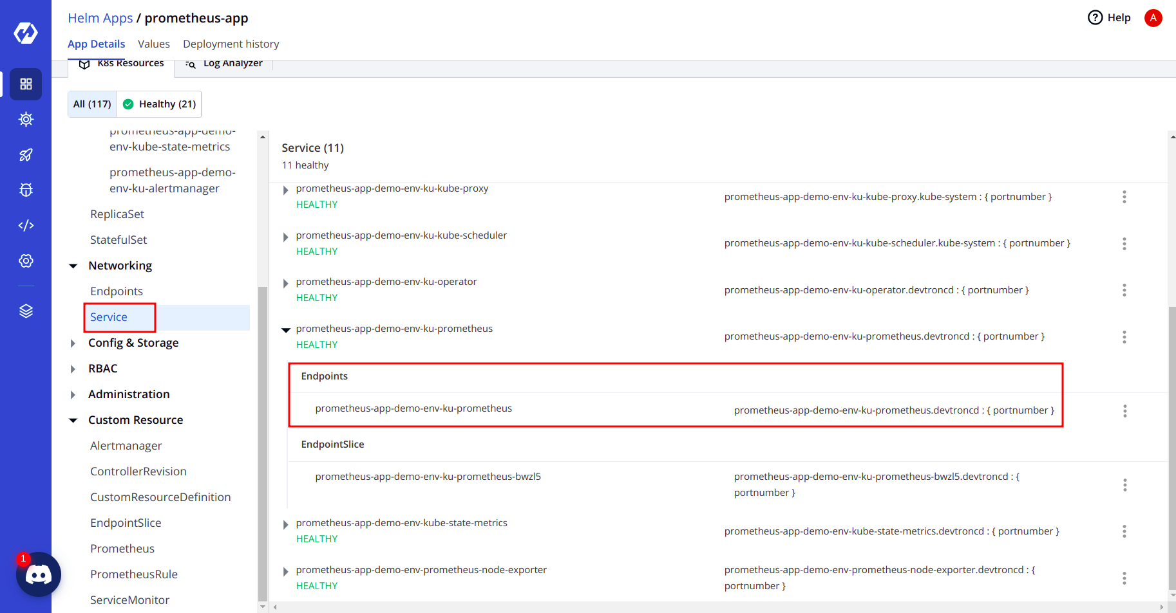Select Alertmanager custom resource

[126, 446]
